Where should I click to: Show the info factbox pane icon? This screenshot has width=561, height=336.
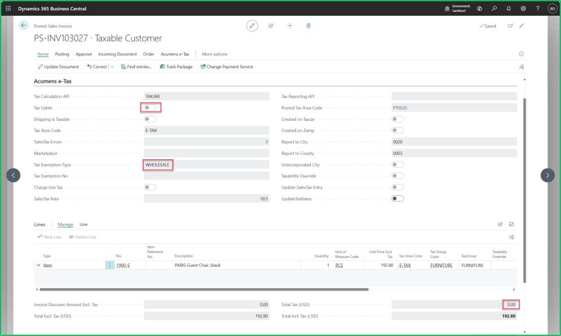click(521, 54)
